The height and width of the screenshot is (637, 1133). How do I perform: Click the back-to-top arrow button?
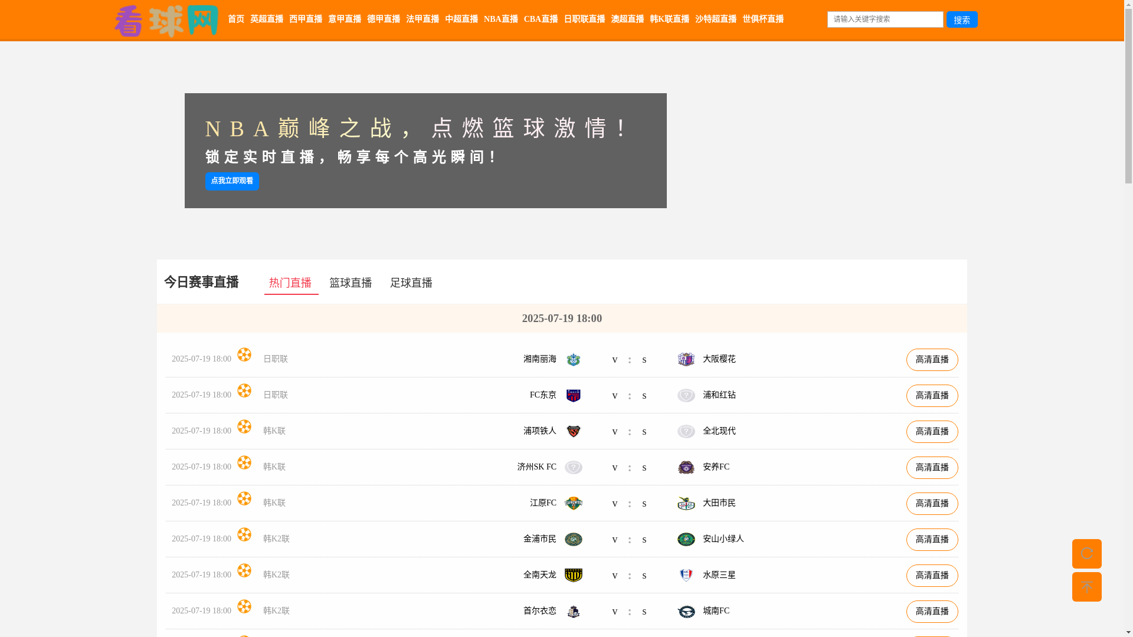point(1086,586)
